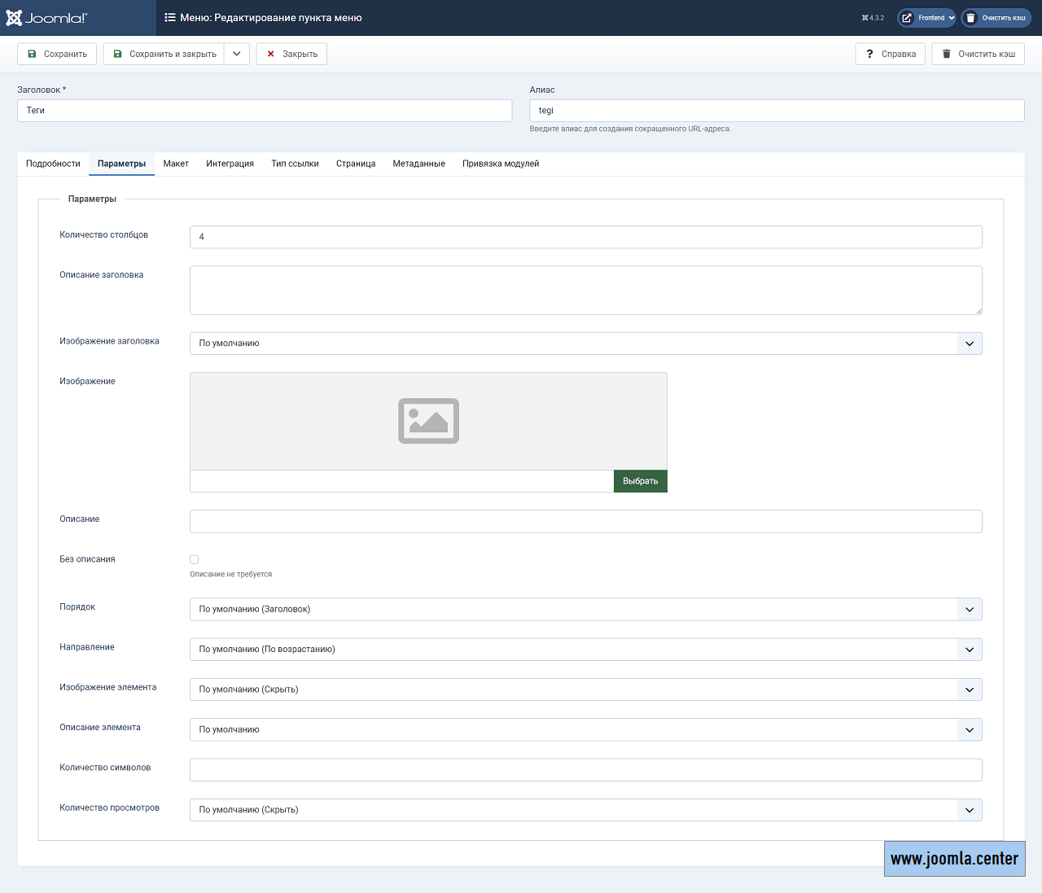This screenshot has width=1042, height=893.
Task: Switch to the Метаданные tab
Action: (418, 164)
